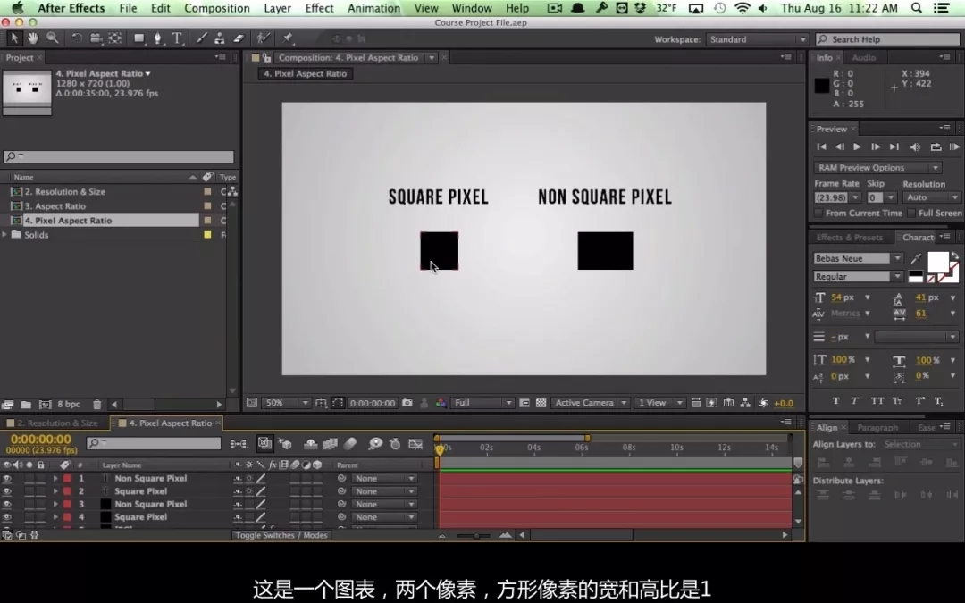Open the Workspace Standard dropdown
This screenshot has width=965, height=603.
click(x=757, y=39)
